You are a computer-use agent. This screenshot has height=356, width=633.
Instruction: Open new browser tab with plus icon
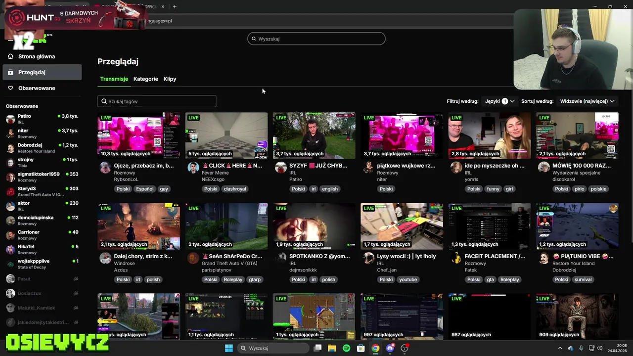pos(175,6)
